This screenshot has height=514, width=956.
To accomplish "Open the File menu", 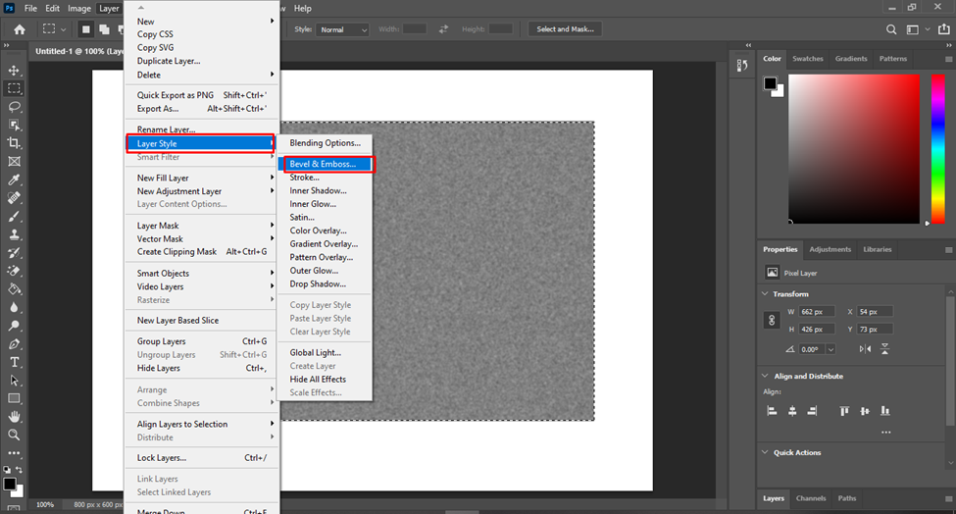I will tap(30, 9).
